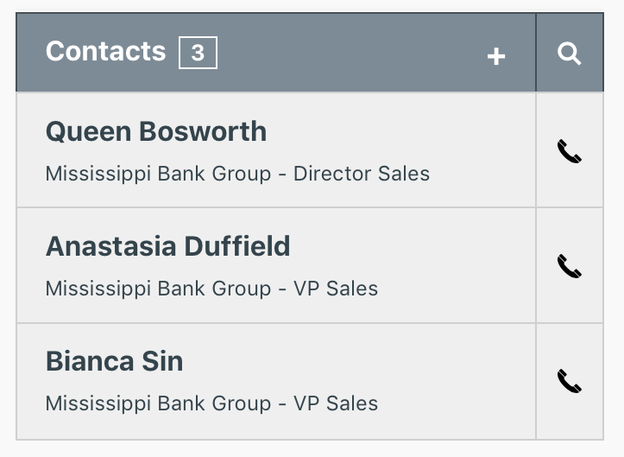Select the contact count badge showing 3

pyautogui.click(x=198, y=53)
